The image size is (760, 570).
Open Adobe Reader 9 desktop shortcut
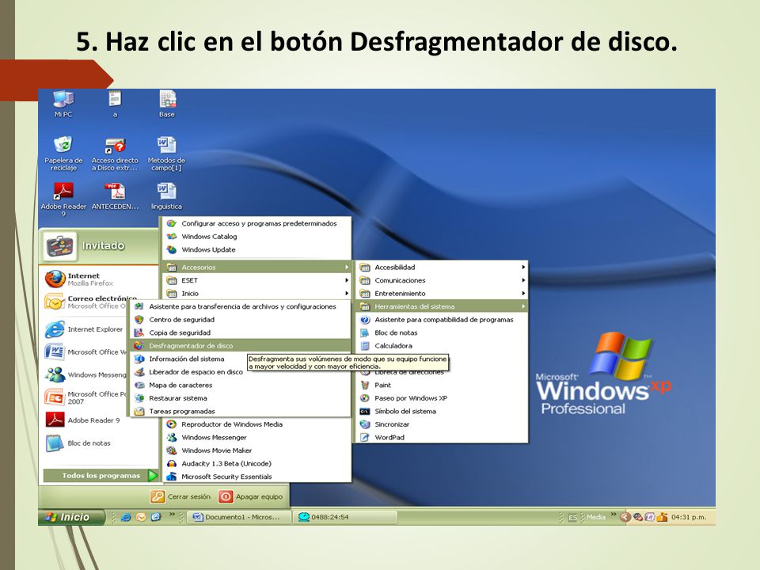63,199
